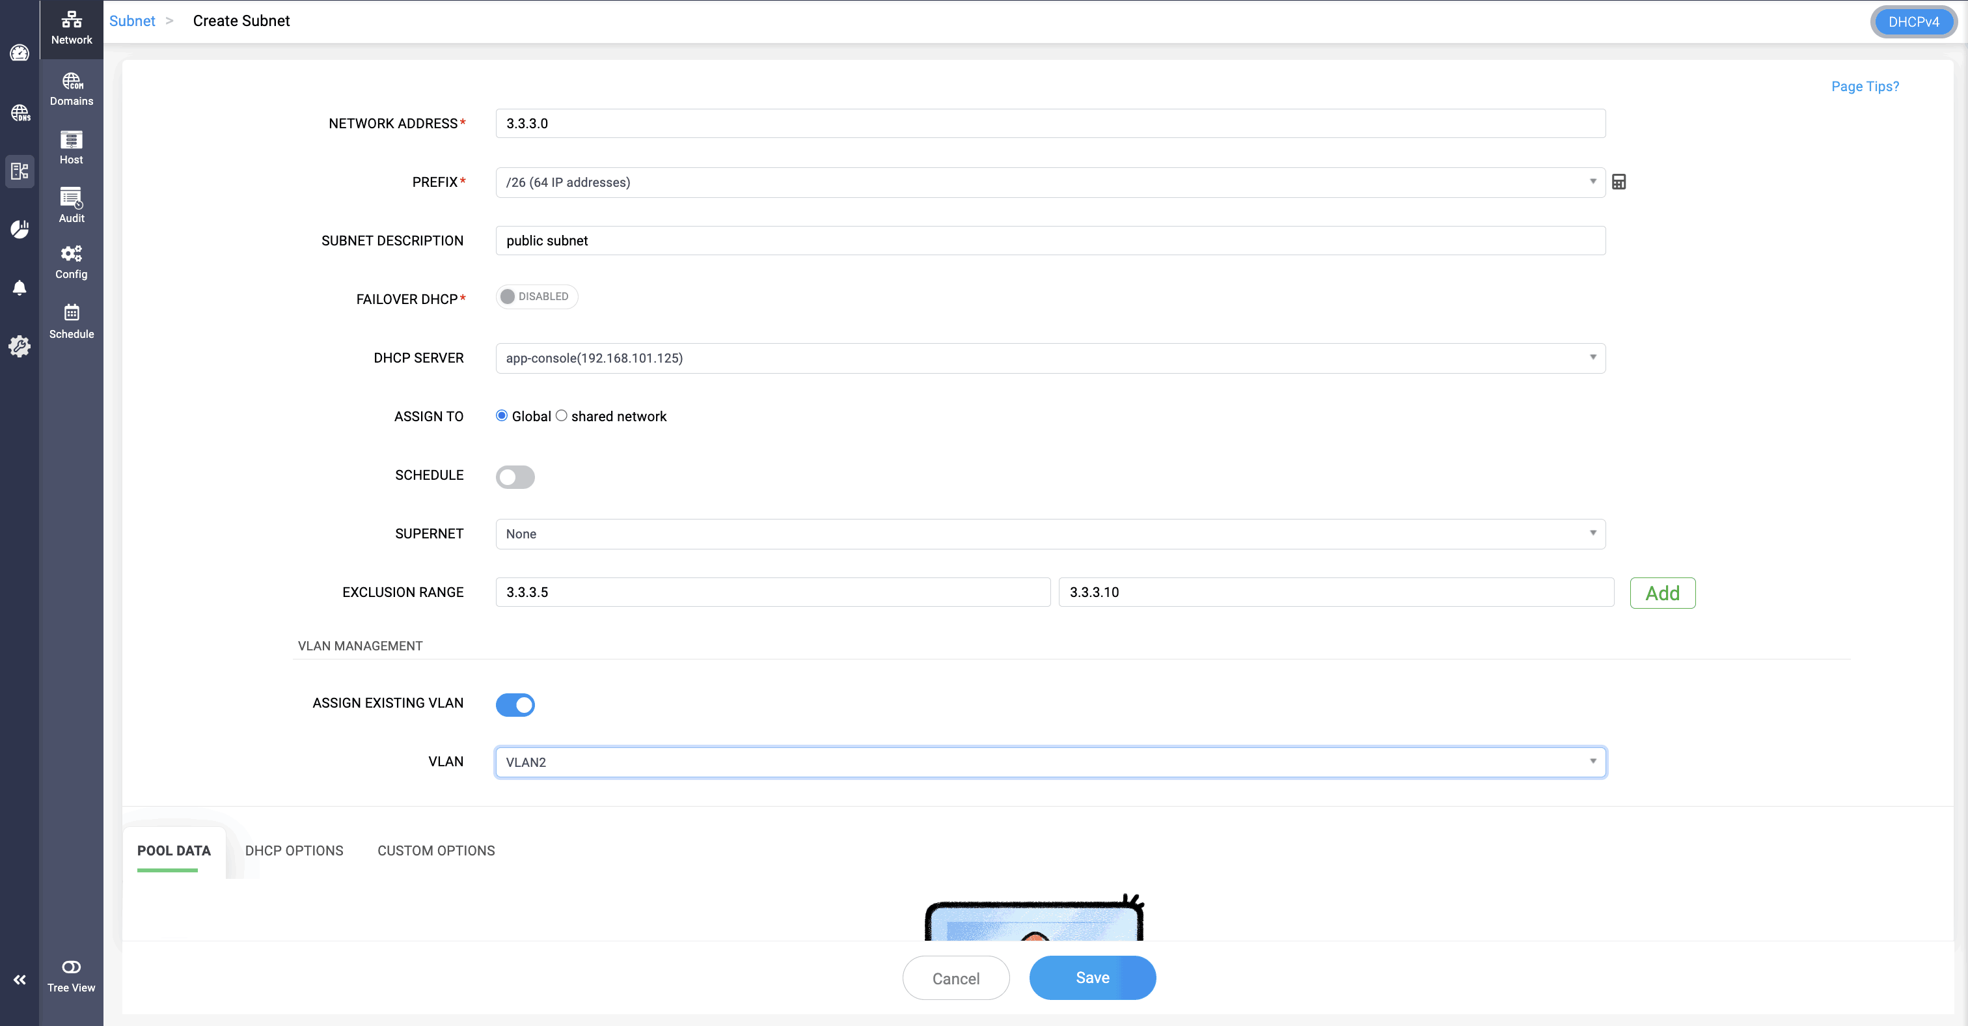Select the shared network radio button

coord(562,415)
